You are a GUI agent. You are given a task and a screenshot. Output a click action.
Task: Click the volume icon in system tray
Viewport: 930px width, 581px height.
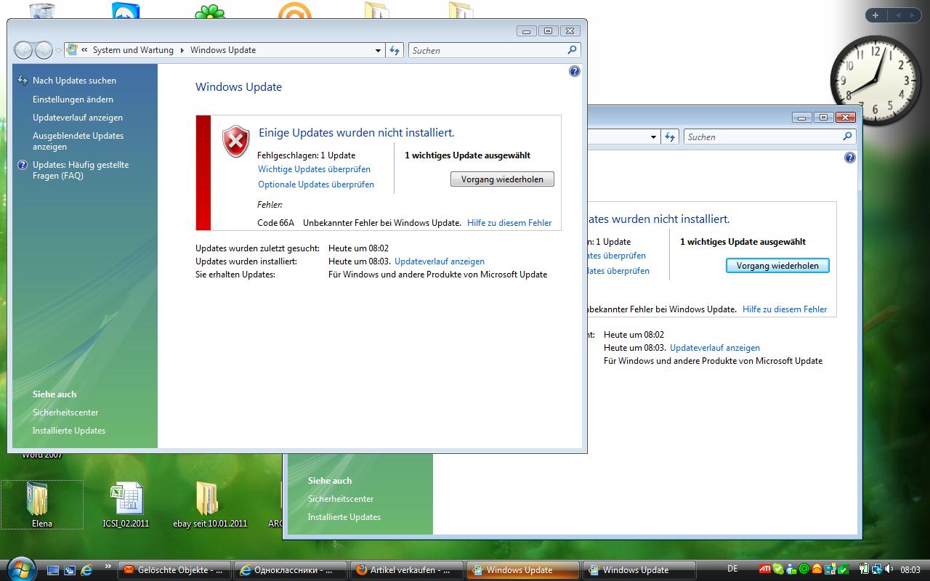[889, 569]
